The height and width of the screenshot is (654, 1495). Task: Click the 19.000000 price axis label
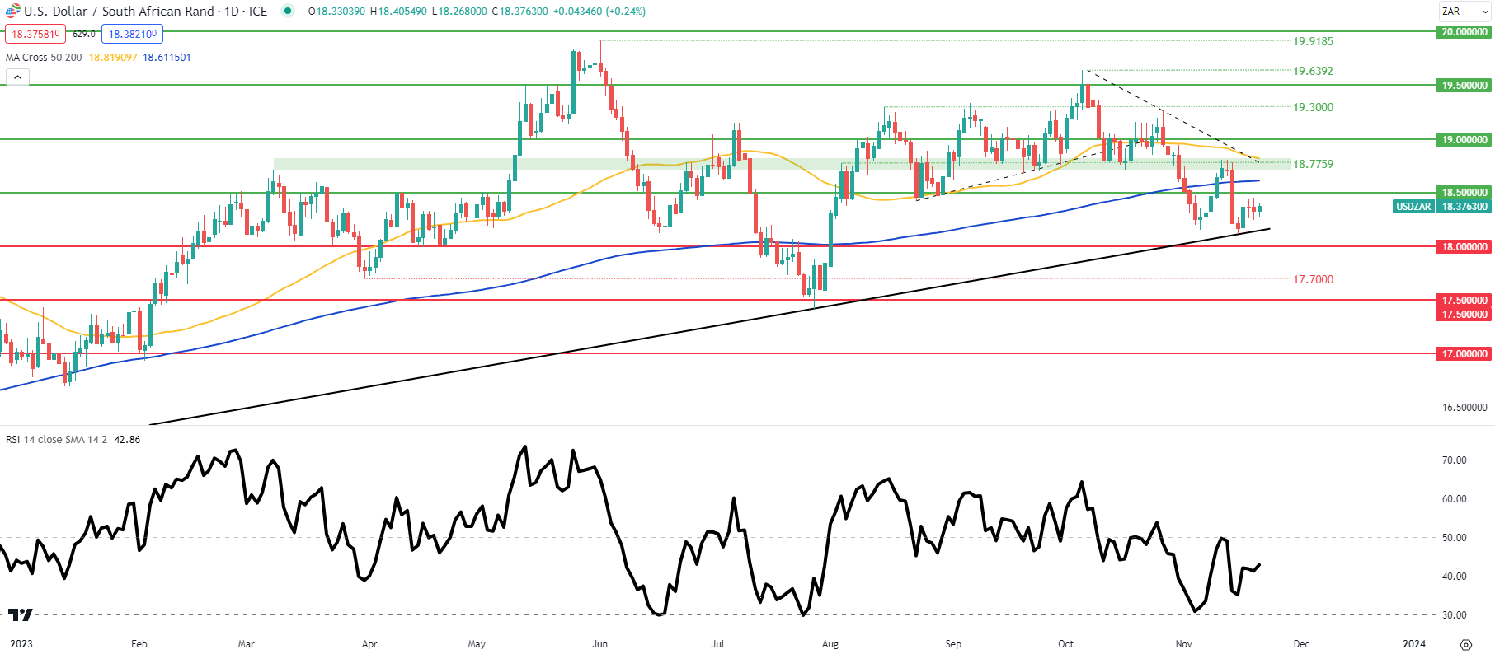(1464, 140)
